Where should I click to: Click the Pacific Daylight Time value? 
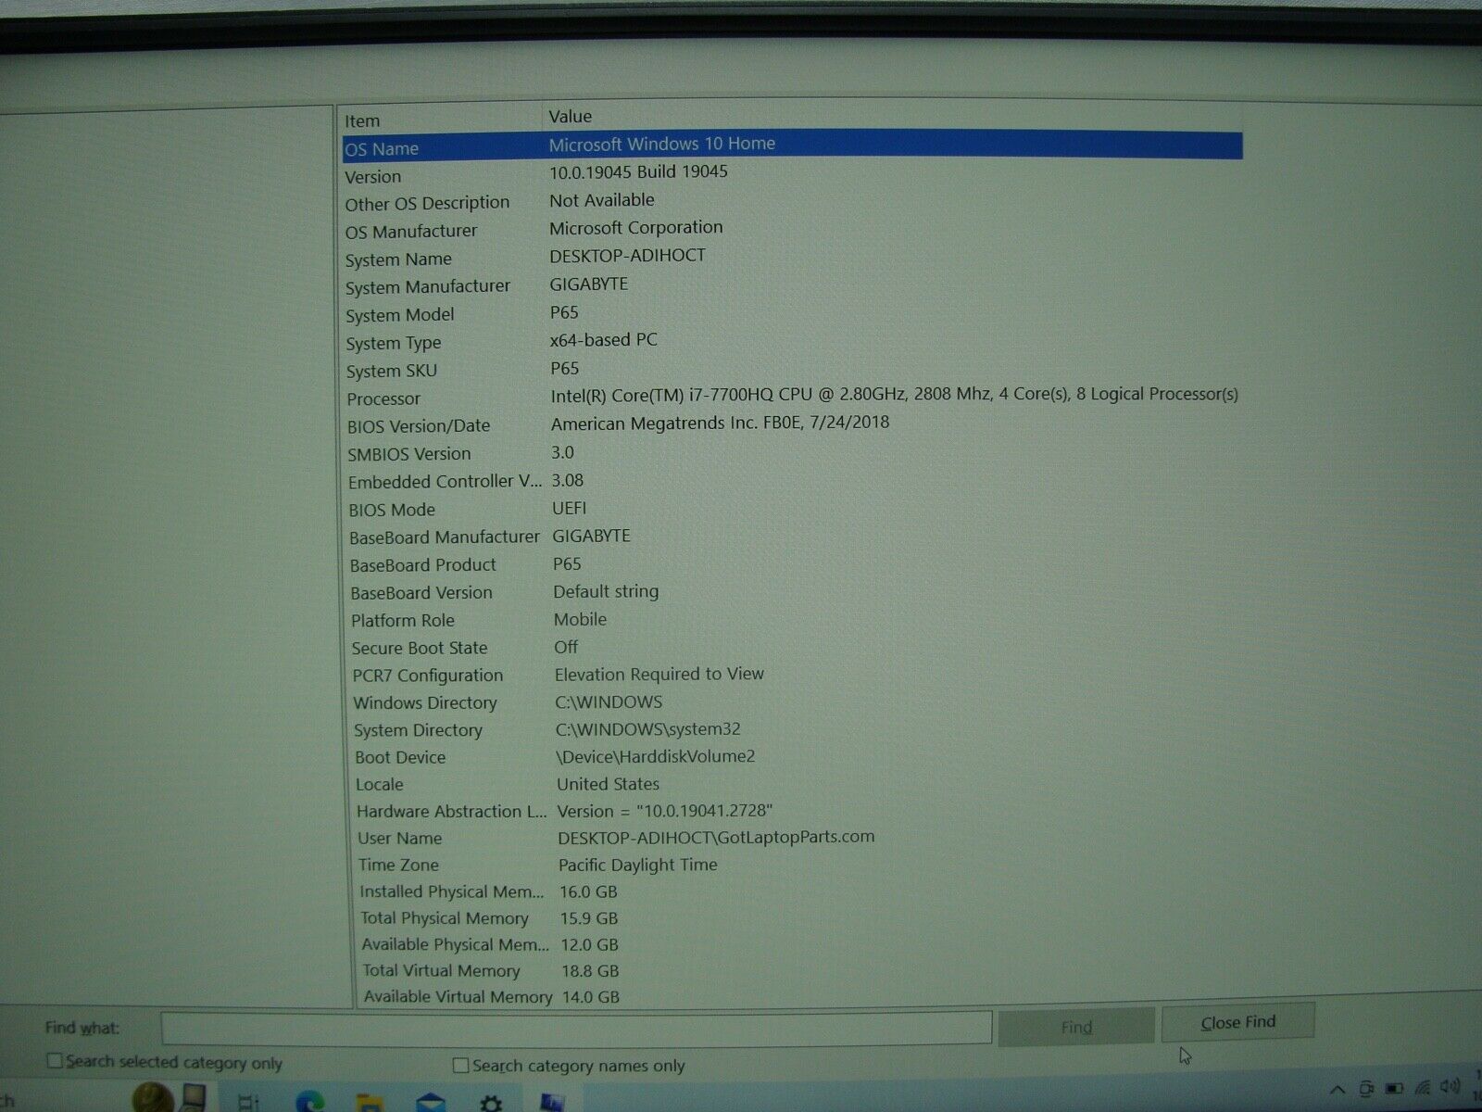pyautogui.click(x=637, y=865)
